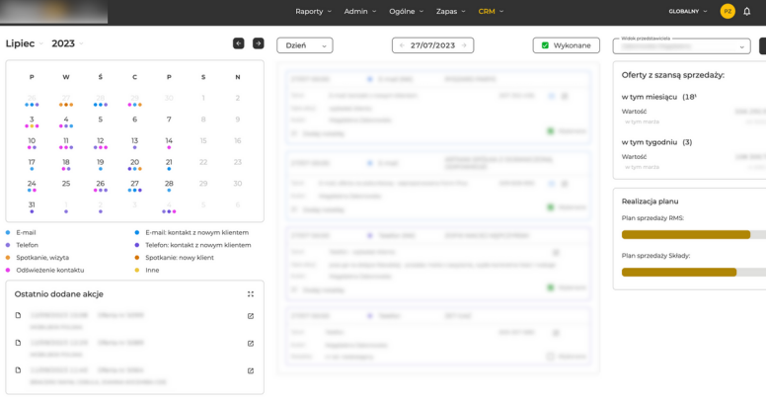Open the Raporty menu
This screenshot has width=766, height=403.
point(313,12)
